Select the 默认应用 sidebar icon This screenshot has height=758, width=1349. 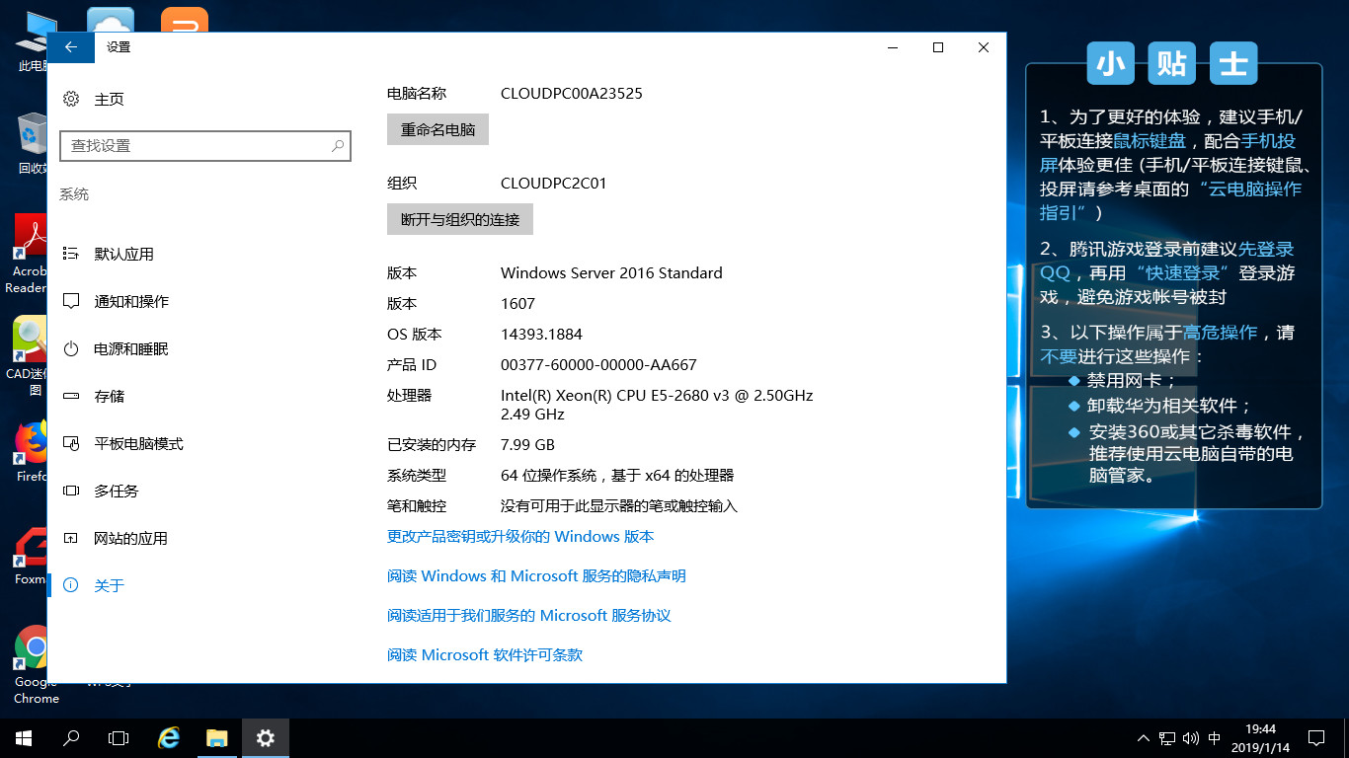pyautogui.click(x=71, y=254)
